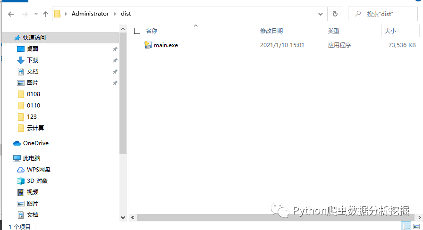
Task: Go up one folder level
Action: coord(46,14)
